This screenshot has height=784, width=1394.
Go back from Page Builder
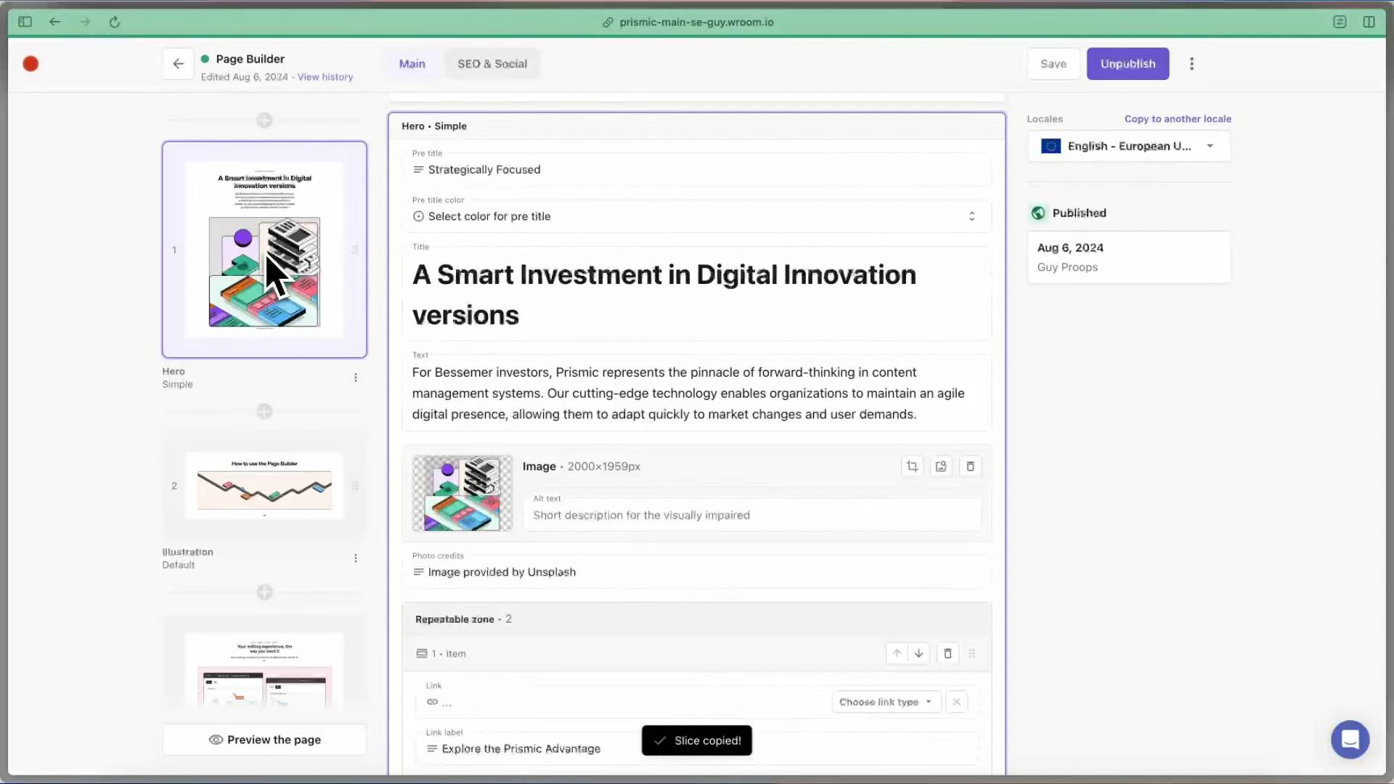[x=178, y=64]
